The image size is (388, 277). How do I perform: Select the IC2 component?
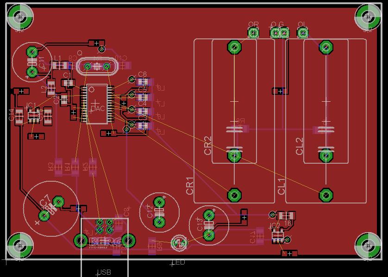point(278,235)
